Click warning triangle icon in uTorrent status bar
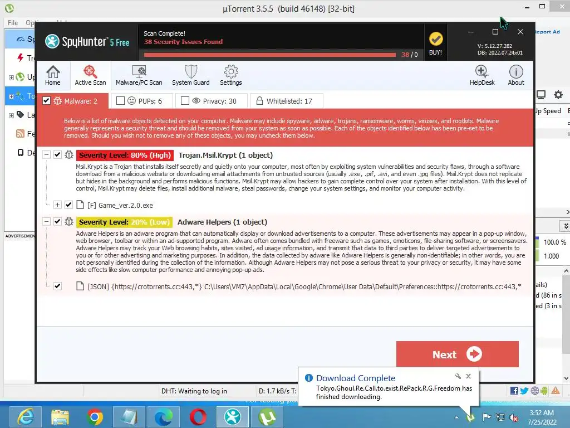 556,391
